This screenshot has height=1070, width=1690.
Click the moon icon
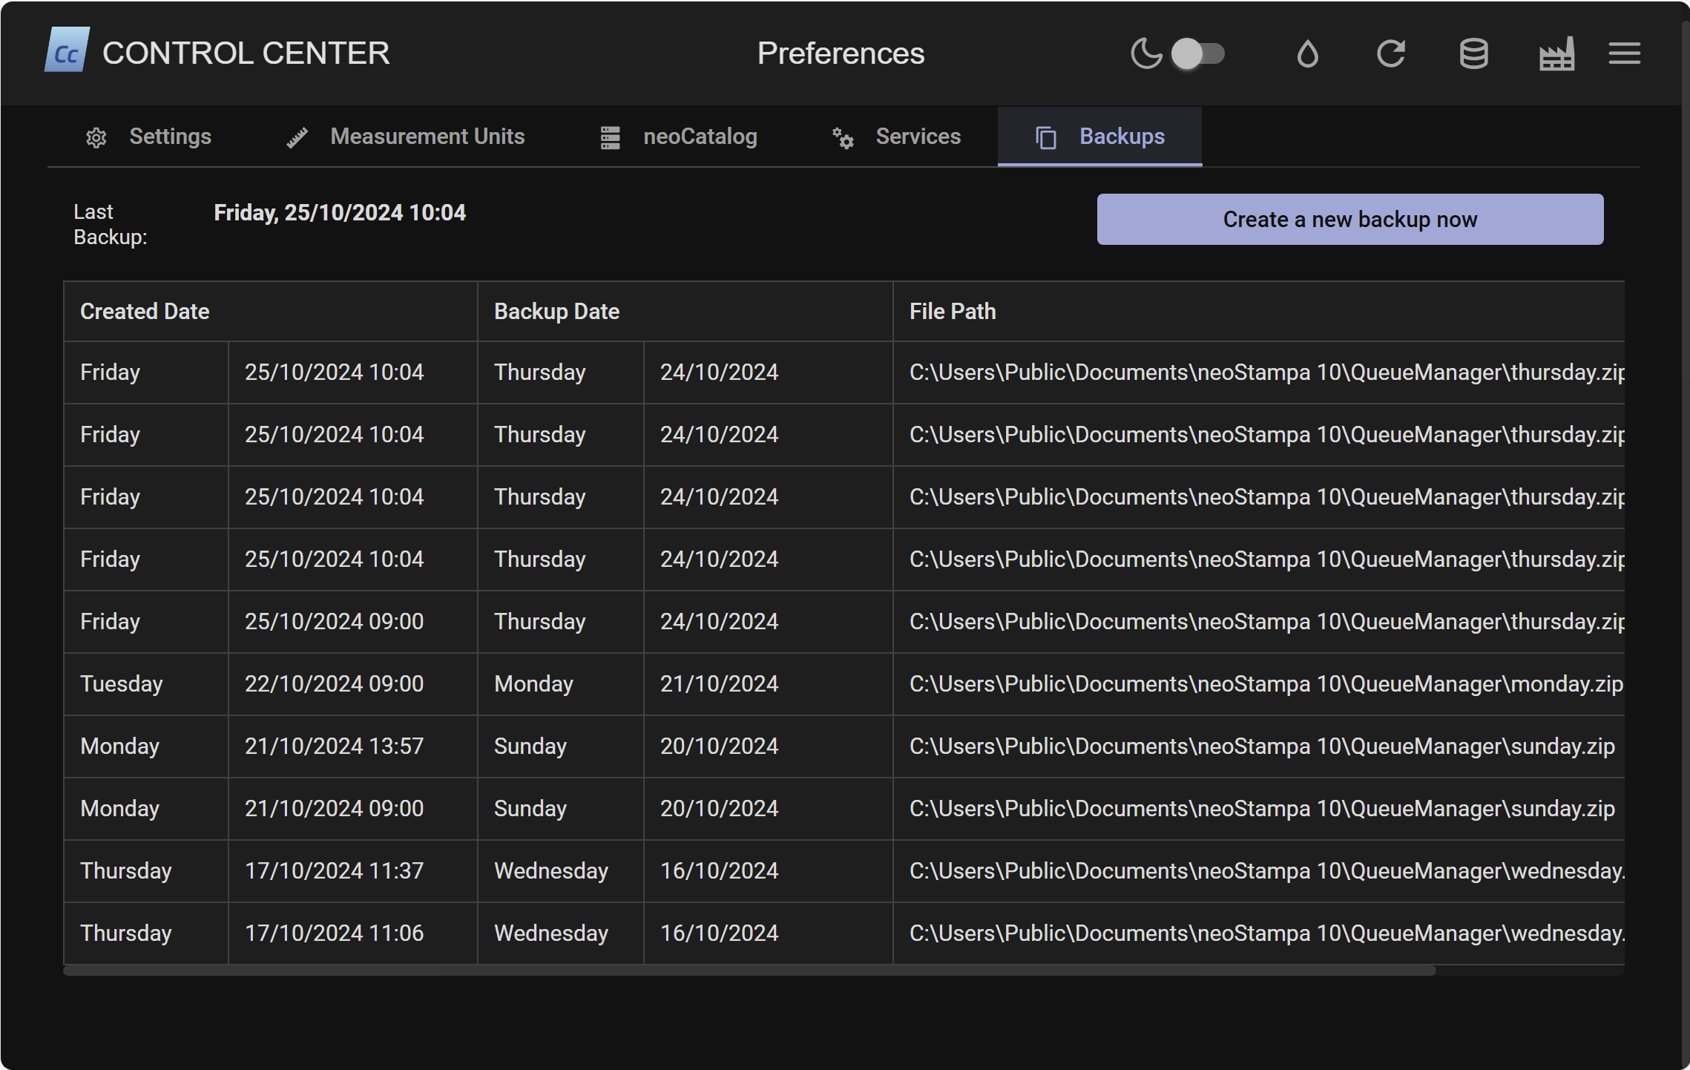click(x=1145, y=53)
